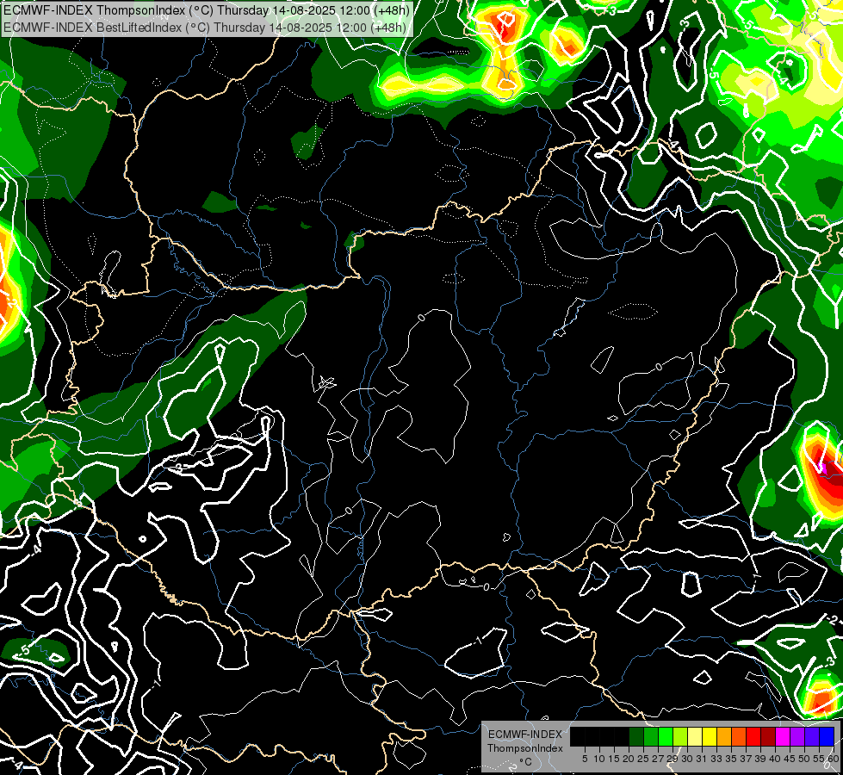This screenshot has height=775, width=843.
Task: Select the dark red 39–40 legend swatch
Action: [768, 736]
